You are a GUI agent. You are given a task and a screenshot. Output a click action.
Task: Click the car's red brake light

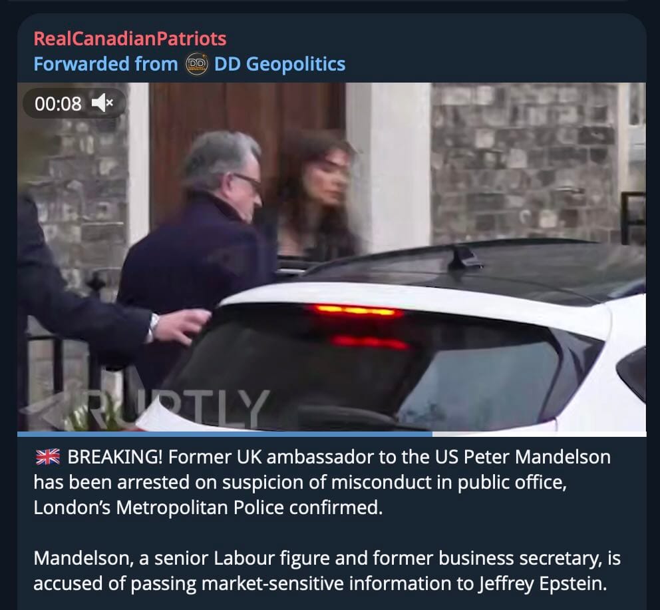click(x=358, y=311)
